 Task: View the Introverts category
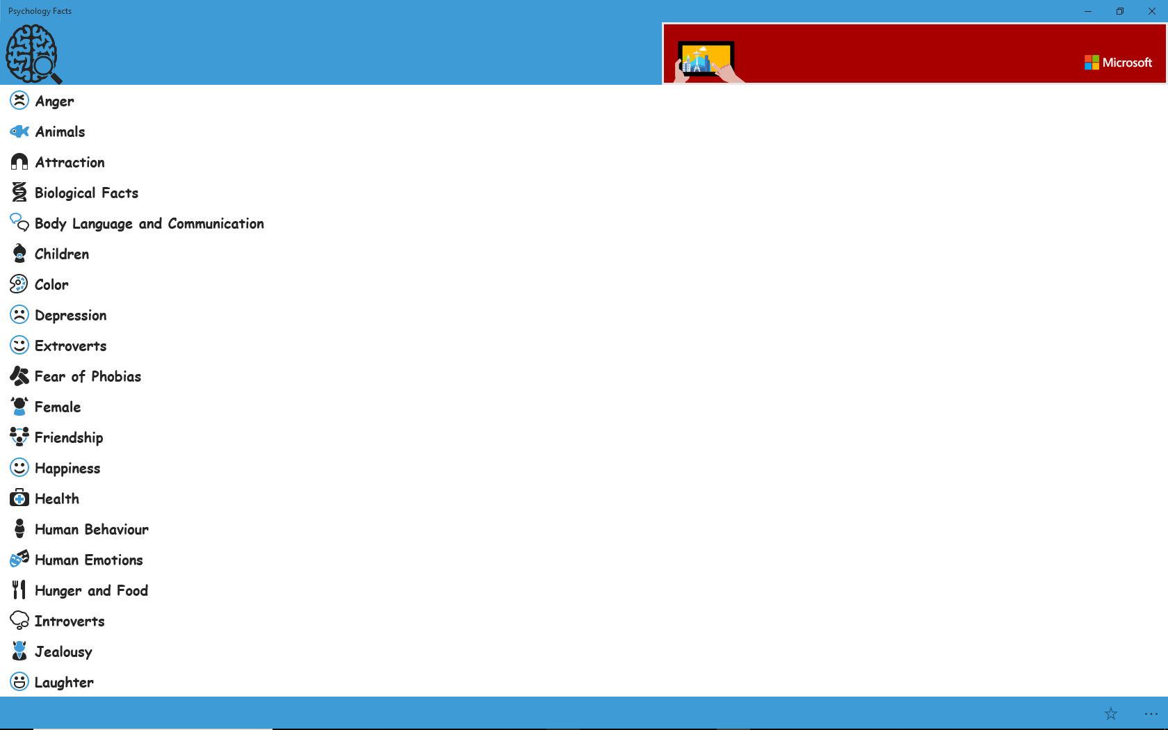(x=70, y=620)
